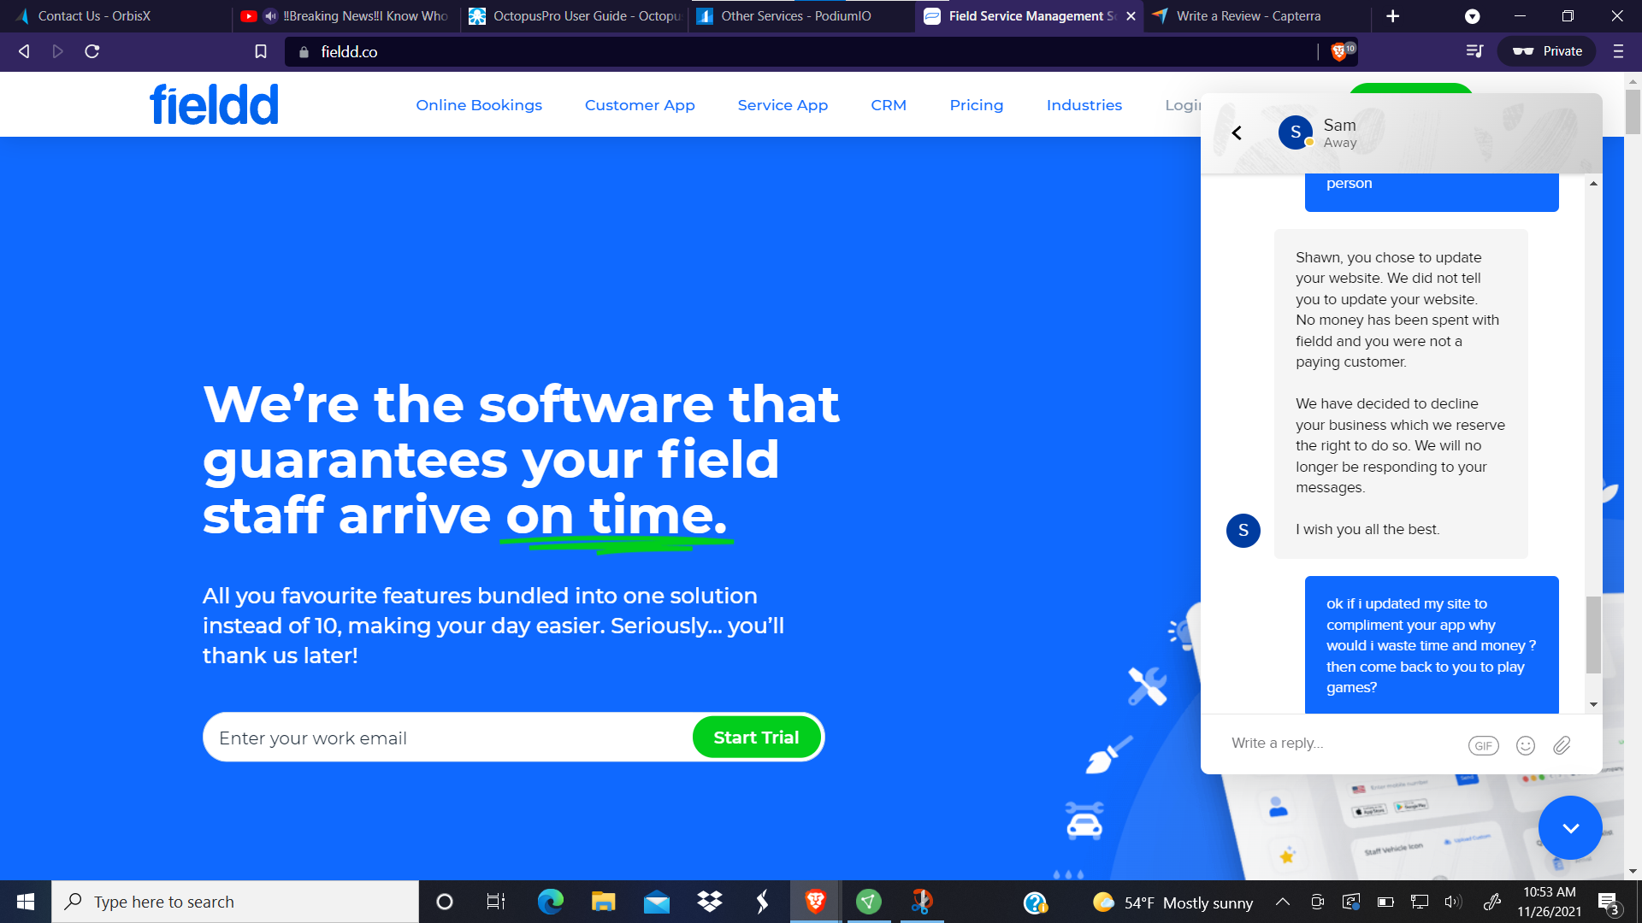Click the browser back navigation arrow

tap(22, 50)
